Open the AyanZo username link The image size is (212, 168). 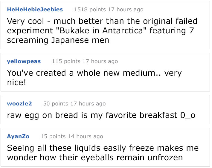click(x=18, y=136)
